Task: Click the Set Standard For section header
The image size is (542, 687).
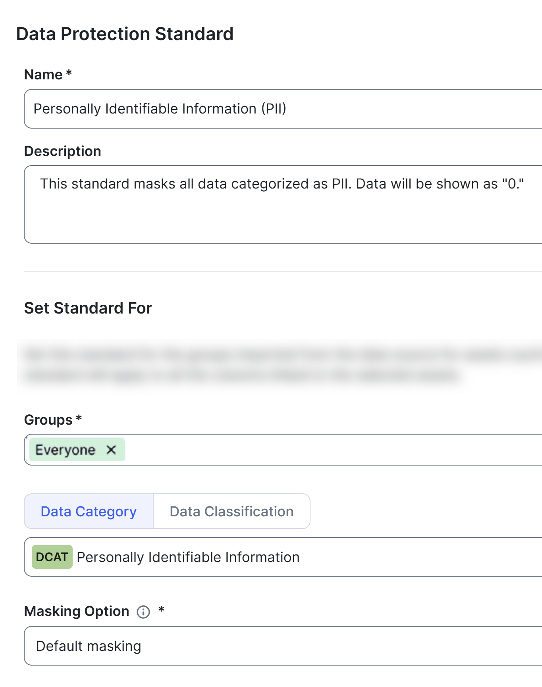Action: pyautogui.click(x=88, y=308)
